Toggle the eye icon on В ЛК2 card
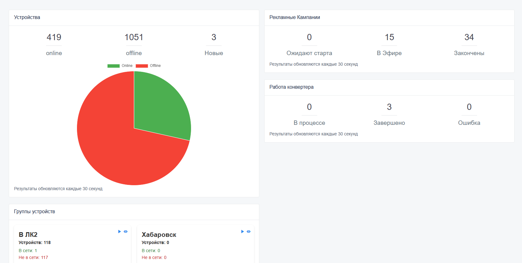Viewport: 522px width, 263px height. (x=126, y=232)
